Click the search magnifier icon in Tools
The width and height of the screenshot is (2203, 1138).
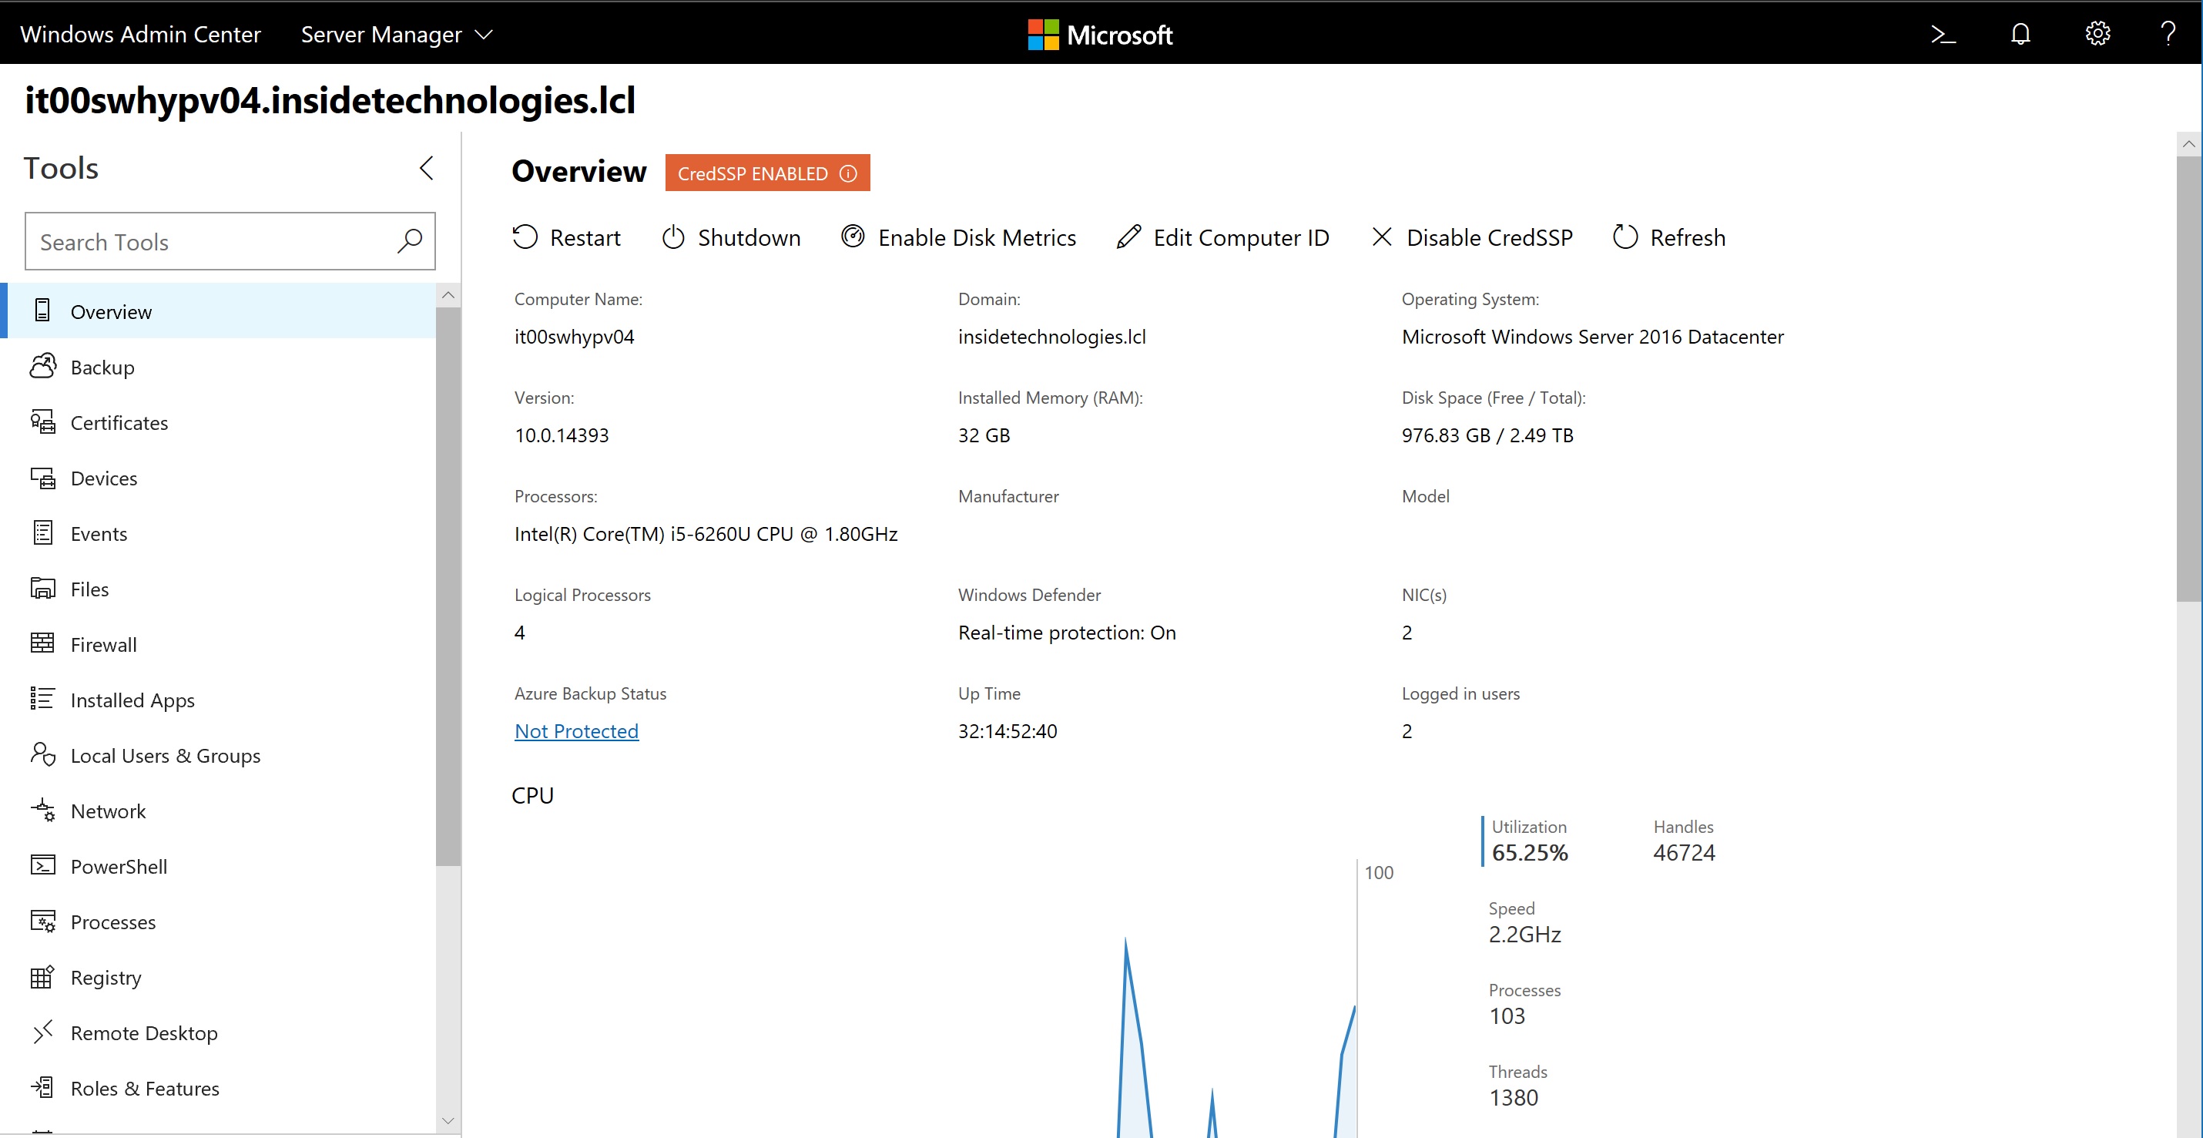[410, 240]
